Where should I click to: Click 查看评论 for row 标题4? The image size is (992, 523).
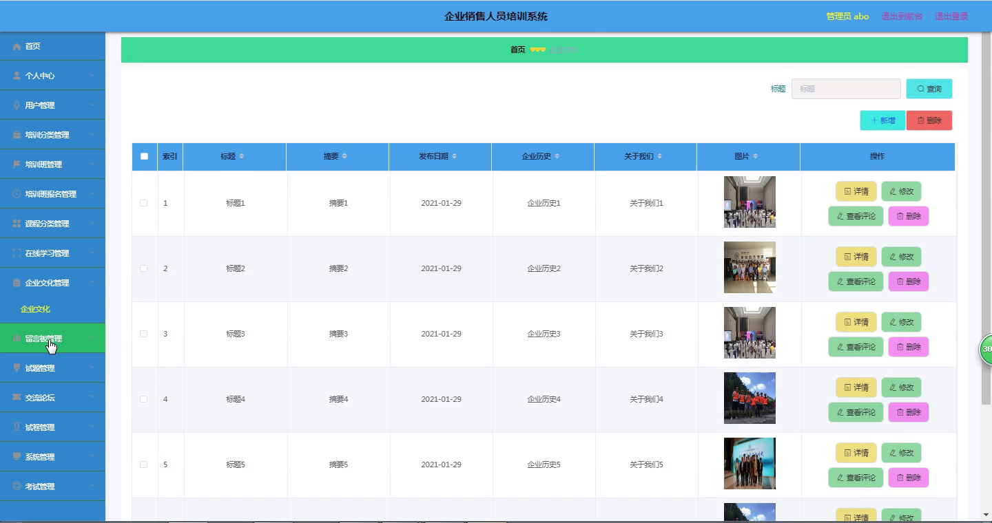pos(856,412)
